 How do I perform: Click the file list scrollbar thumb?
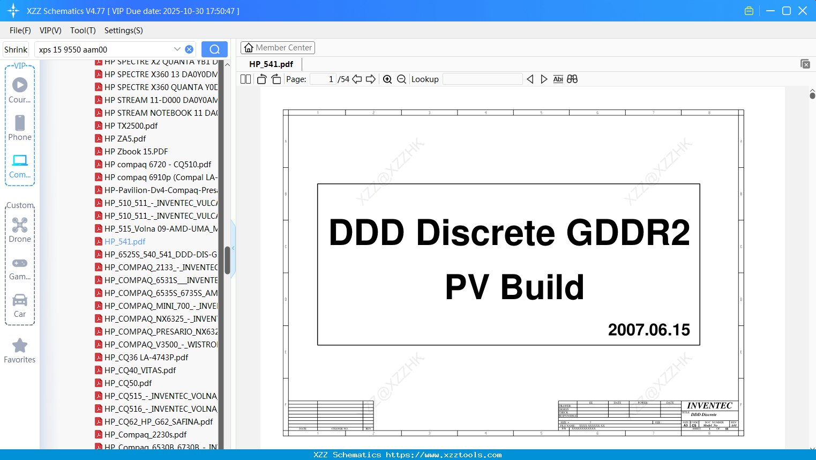coord(227,260)
